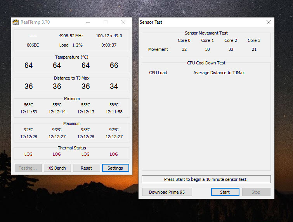Click the greyed Testing... button
The width and height of the screenshot is (293, 222).
click(28, 168)
